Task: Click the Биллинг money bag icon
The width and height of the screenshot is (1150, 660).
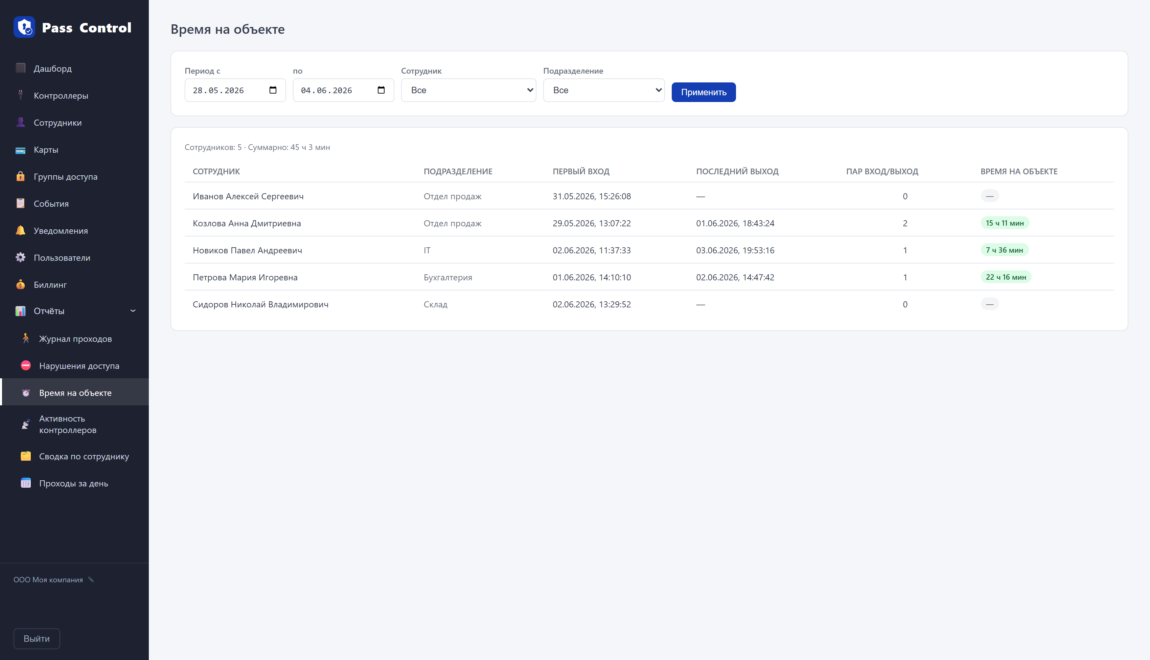Action: [20, 285]
